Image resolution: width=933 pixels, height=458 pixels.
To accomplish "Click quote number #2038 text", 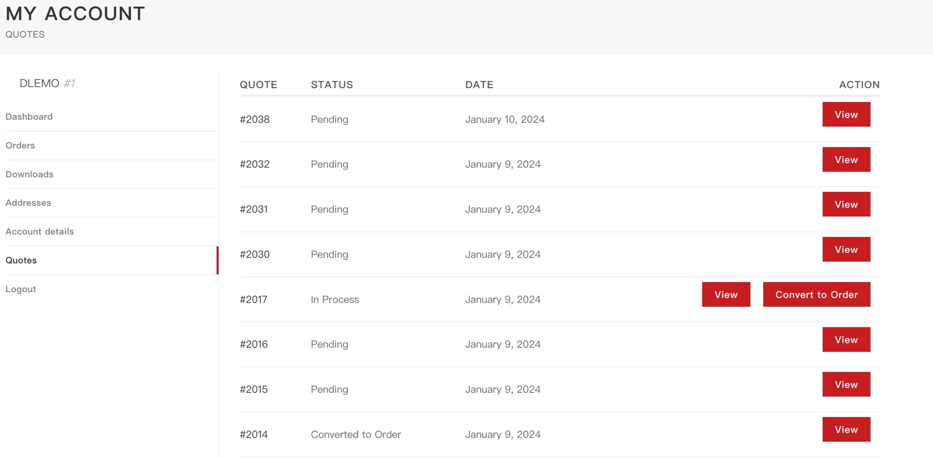I will tap(255, 119).
